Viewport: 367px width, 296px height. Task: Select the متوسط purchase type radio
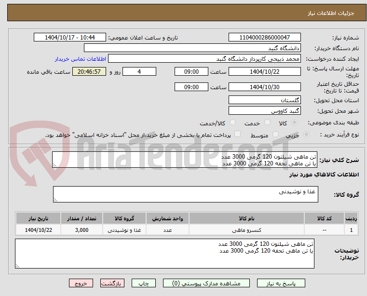coord(275,135)
